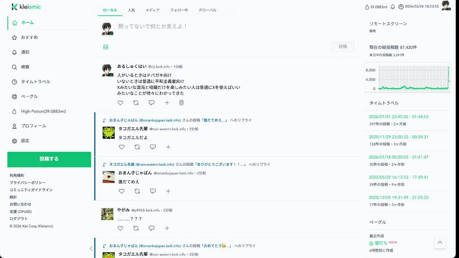Like タコガエル先輩's タコガエルだよ post
Image resolution: width=459 pixels, height=258 pixels.
(122, 147)
